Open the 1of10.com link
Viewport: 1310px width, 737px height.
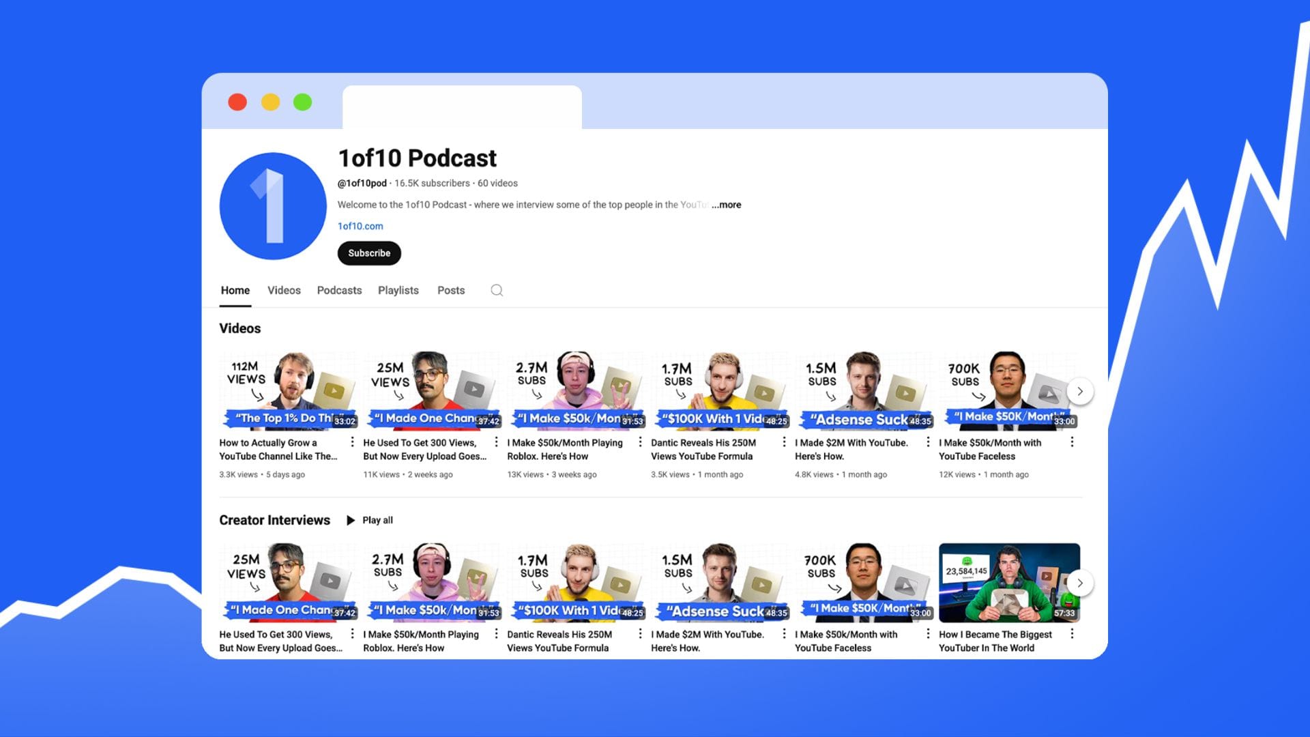pos(360,226)
